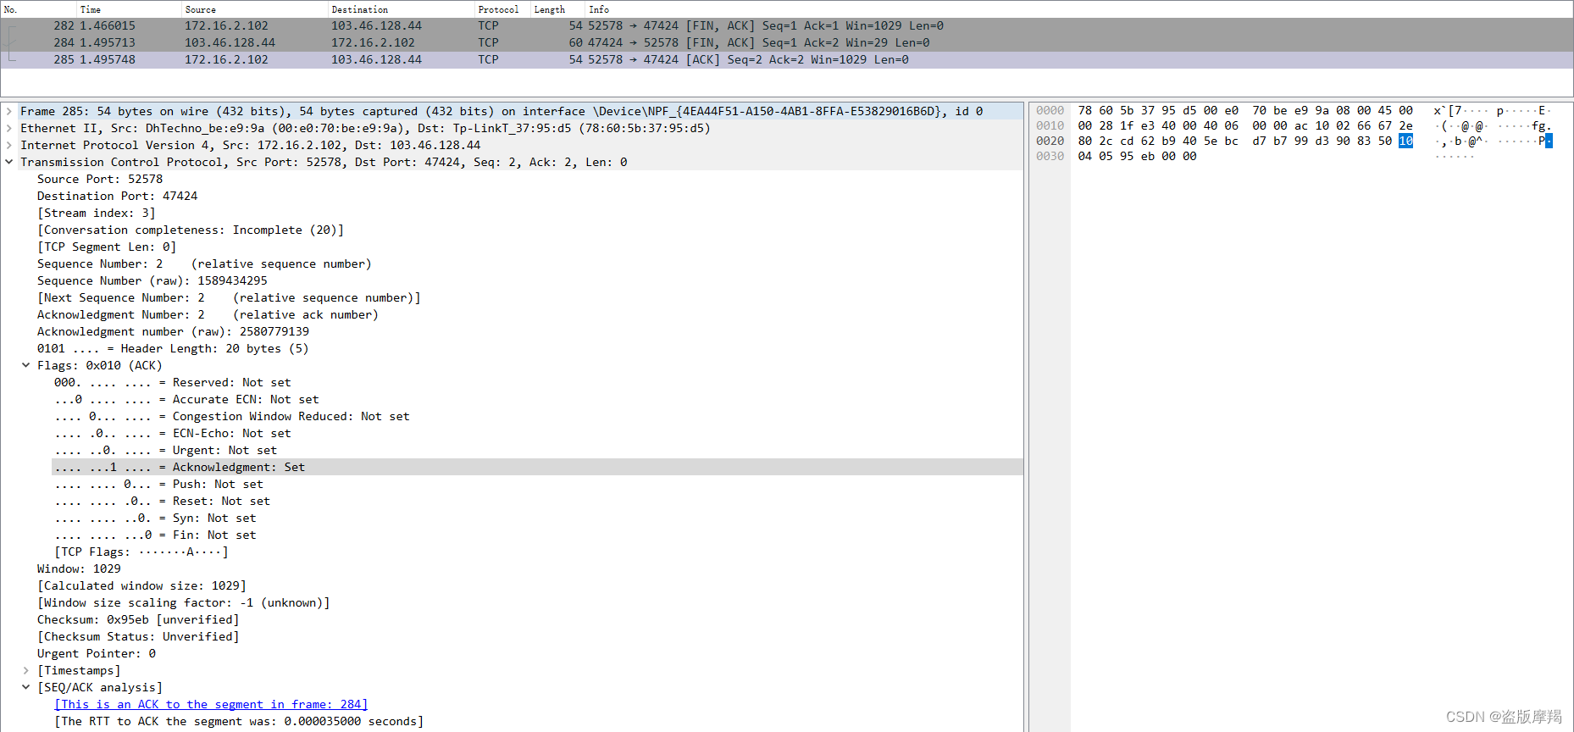The height and width of the screenshot is (732, 1574).
Task: Select Acknowledgment number (raw): 2580779139 field
Action: click(x=173, y=331)
